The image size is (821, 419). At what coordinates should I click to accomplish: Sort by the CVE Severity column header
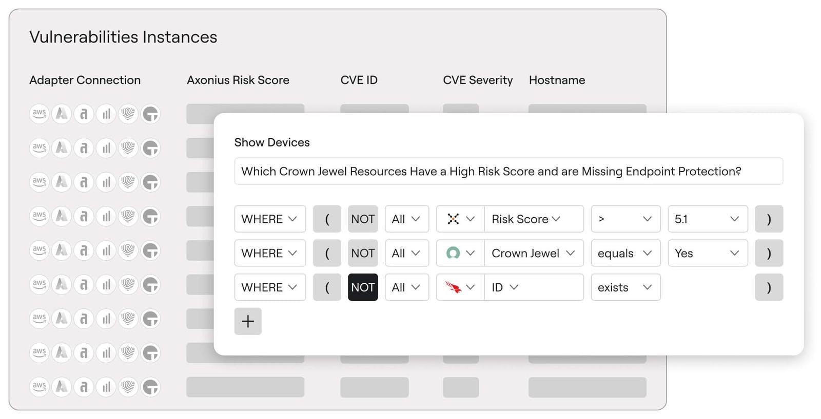(x=477, y=80)
